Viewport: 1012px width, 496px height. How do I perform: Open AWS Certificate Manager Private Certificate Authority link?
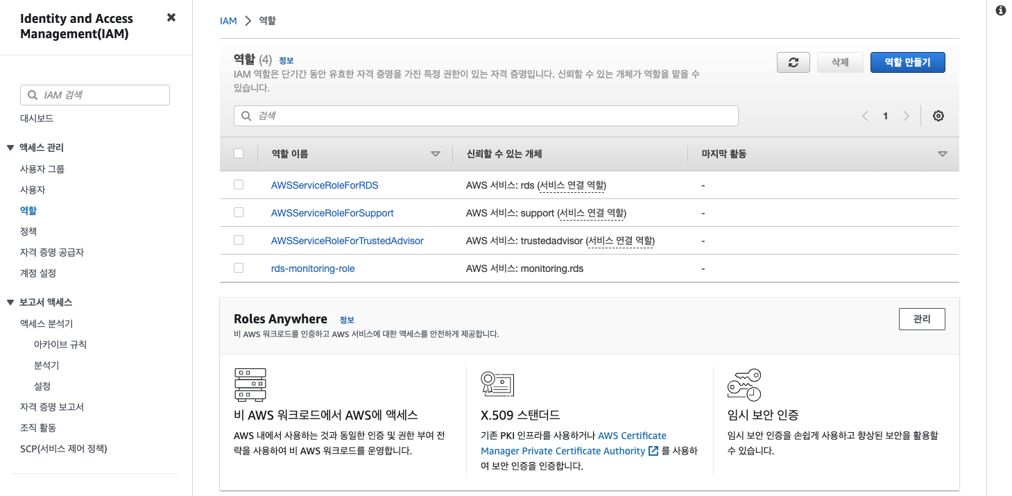click(574, 443)
